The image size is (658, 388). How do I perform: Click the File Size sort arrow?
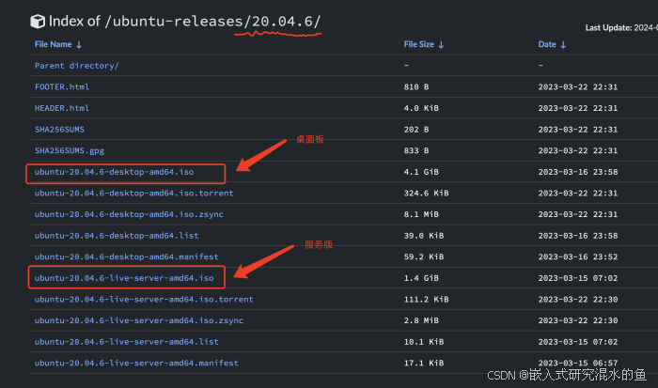pos(441,44)
